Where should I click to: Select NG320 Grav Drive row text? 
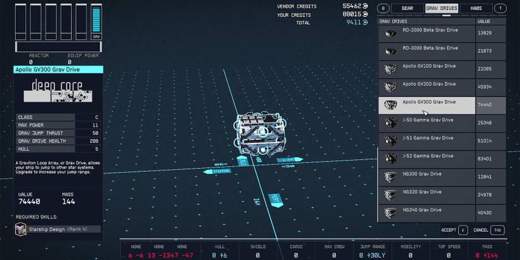click(x=422, y=192)
